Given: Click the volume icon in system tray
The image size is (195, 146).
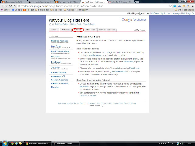Looking at the screenshot, I should [x=182, y=144].
